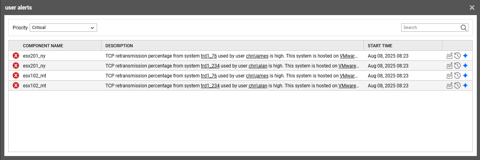Click the search magnifier icon
Image resolution: width=480 pixels, height=160 pixels.
point(464,28)
